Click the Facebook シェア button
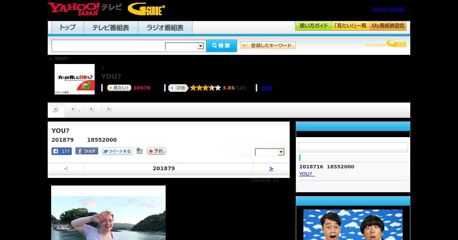The height and width of the screenshot is (240, 458). tap(87, 151)
